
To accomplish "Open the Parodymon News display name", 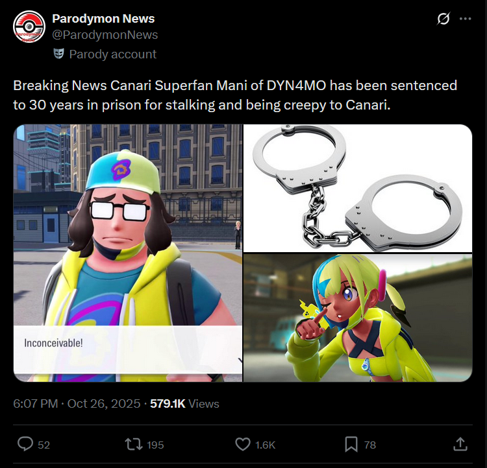I will 103,19.
